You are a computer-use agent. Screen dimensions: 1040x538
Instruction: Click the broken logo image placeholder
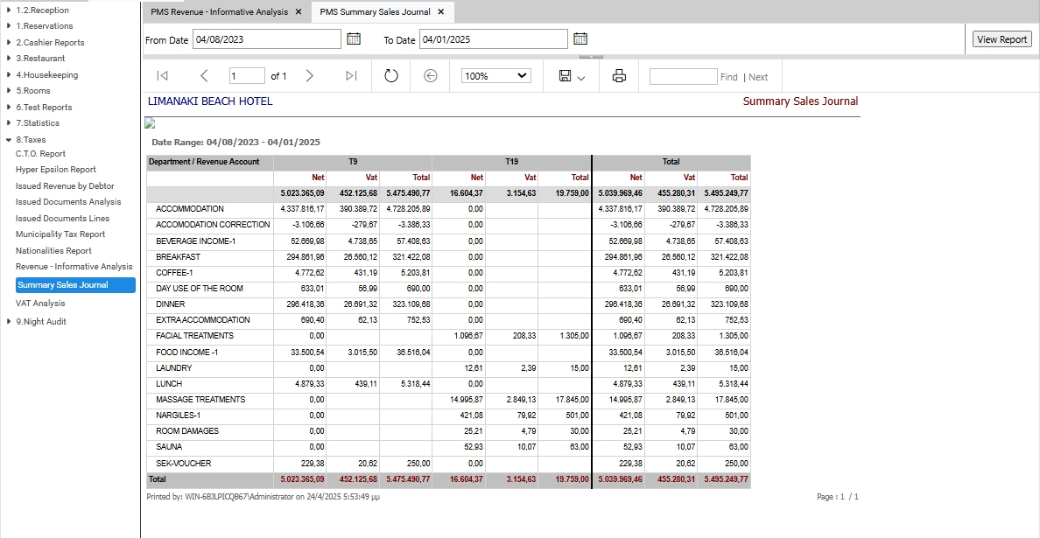[x=149, y=122]
